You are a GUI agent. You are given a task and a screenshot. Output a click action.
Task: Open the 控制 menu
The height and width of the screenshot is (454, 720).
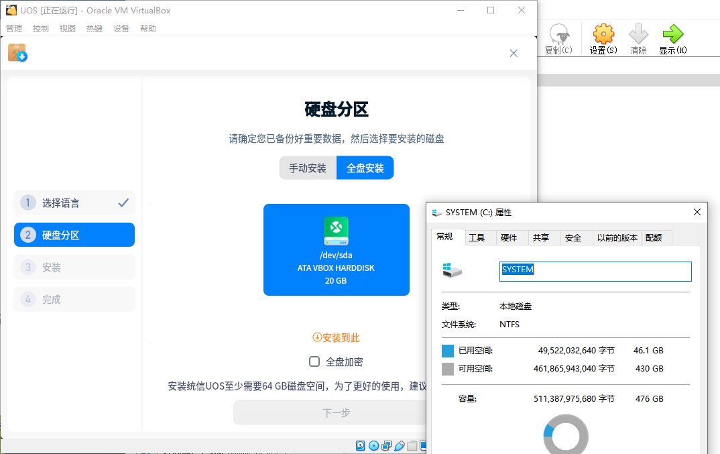tap(40, 28)
